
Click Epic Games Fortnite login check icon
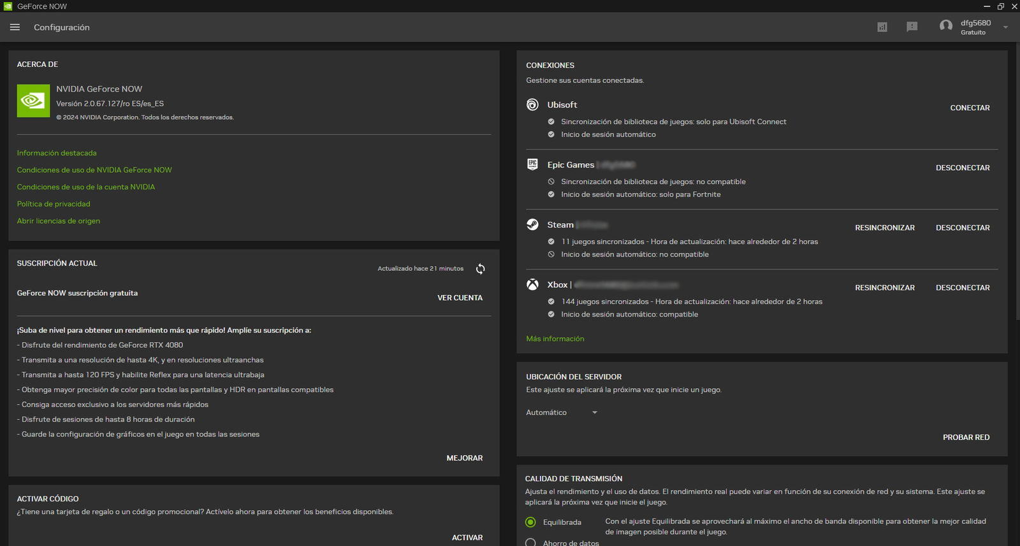[551, 194]
